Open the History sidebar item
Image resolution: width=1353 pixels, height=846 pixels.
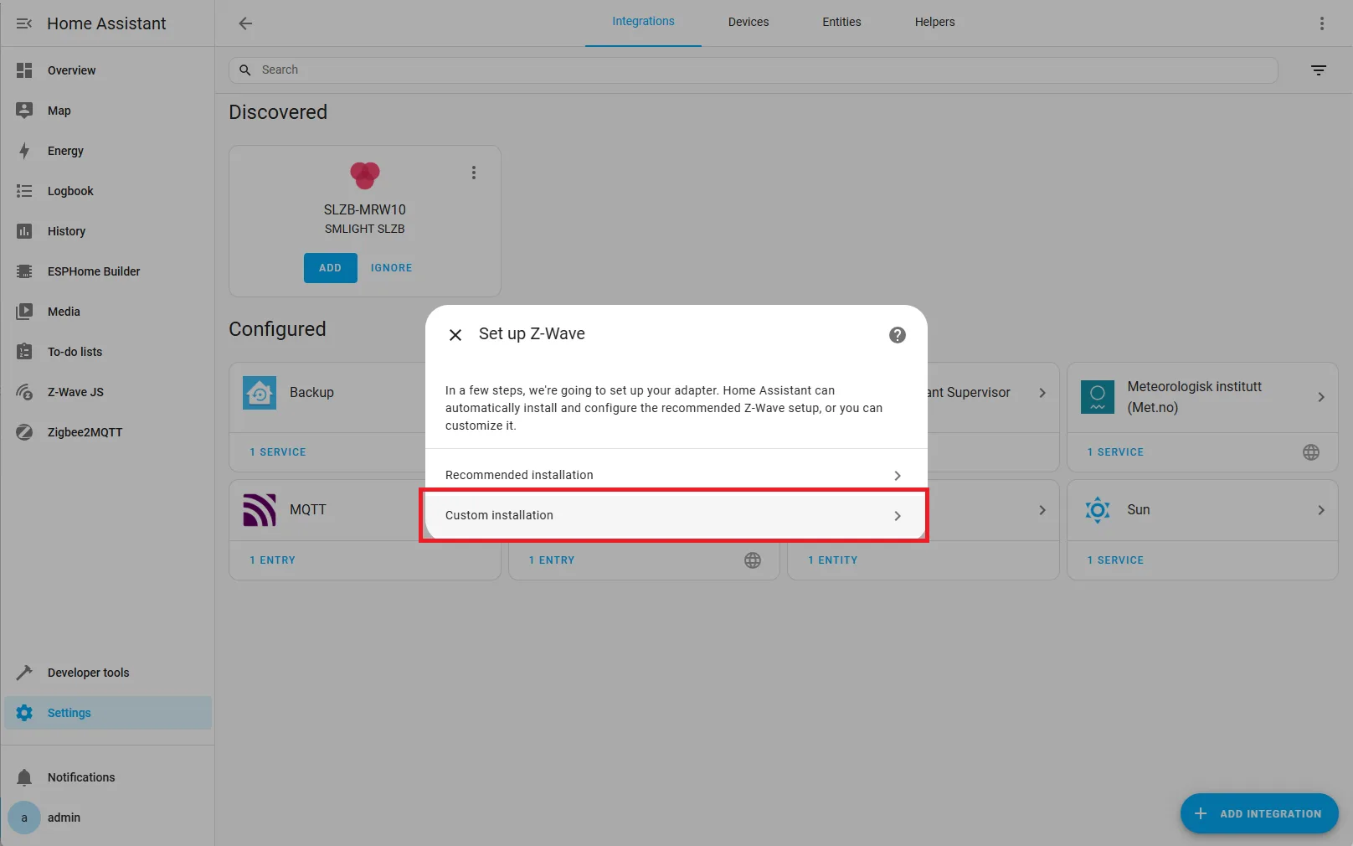tap(66, 231)
